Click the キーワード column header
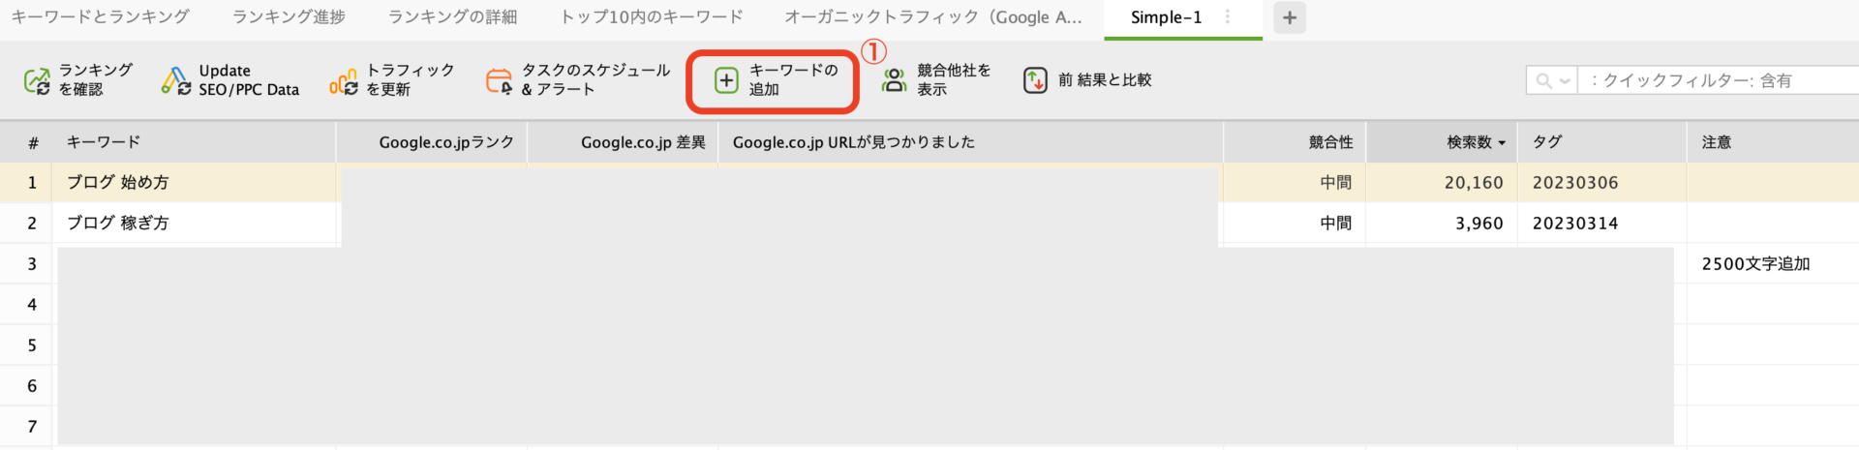The height and width of the screenshot is (450, 1859). coord(194,142)
